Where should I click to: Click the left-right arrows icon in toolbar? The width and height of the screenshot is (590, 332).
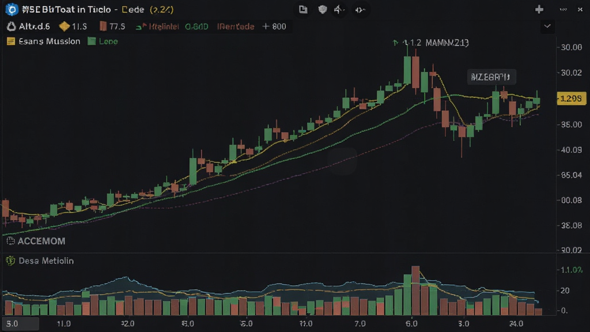360,10
